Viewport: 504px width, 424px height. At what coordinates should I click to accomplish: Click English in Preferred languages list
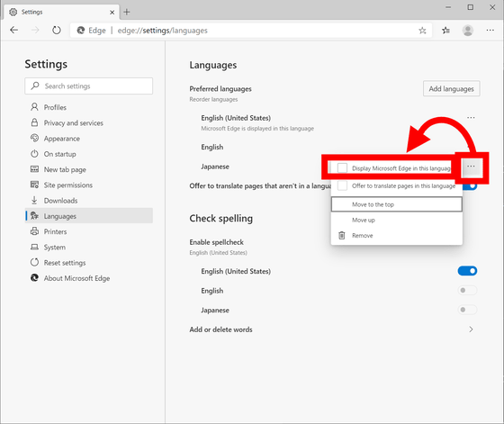tap(212, 147)
